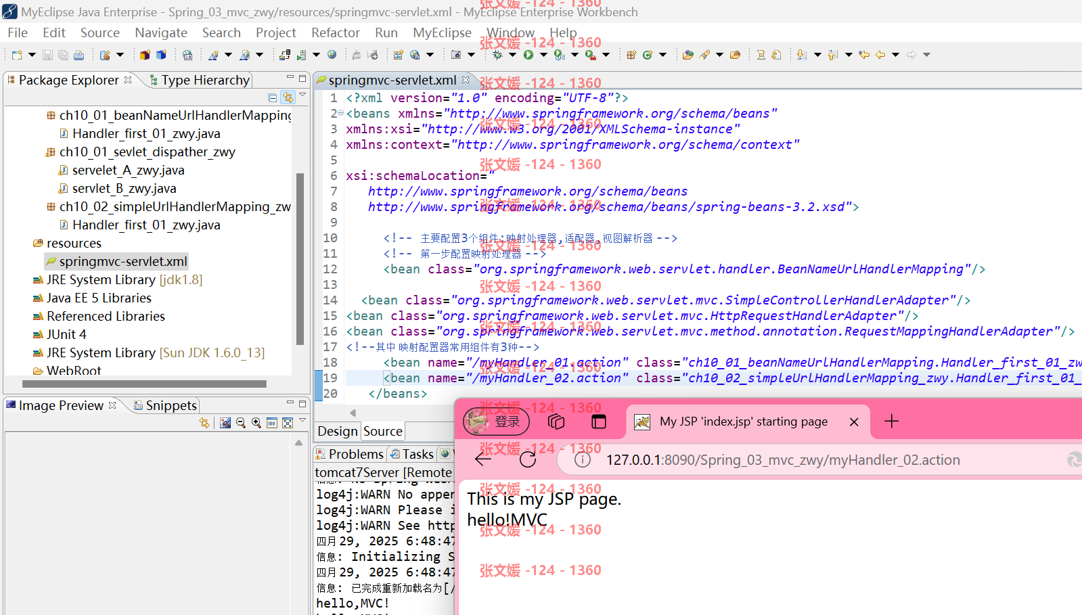
Task: Switch to the Problems tab
Action: pyautogui.click(x=350, y=454)
